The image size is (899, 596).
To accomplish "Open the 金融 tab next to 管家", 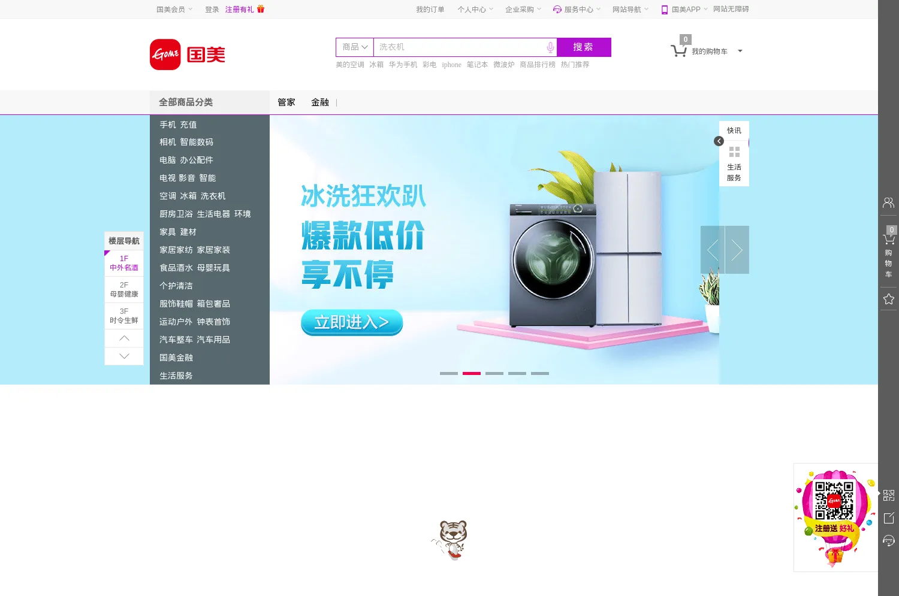I will [320, 102].
